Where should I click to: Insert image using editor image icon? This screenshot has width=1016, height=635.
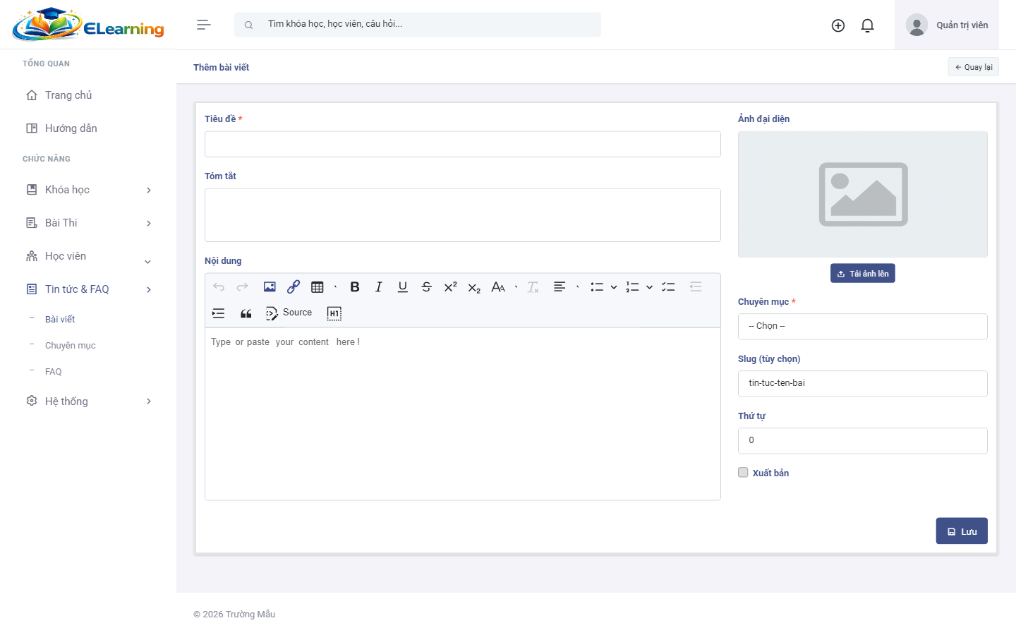point(270,287)
